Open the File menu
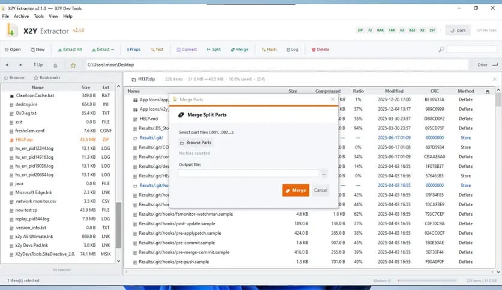This screenshot has width=502, height=290. (5, 16)
